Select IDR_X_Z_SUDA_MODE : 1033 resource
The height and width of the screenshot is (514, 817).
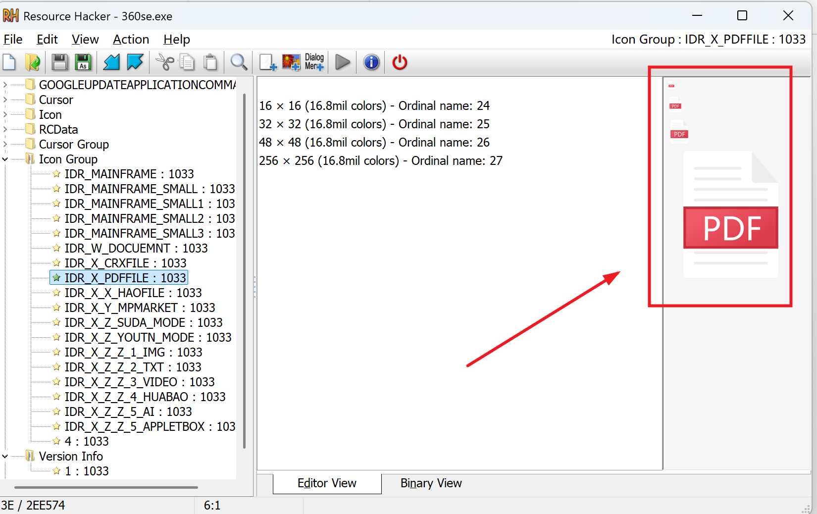tap(144, 322)
